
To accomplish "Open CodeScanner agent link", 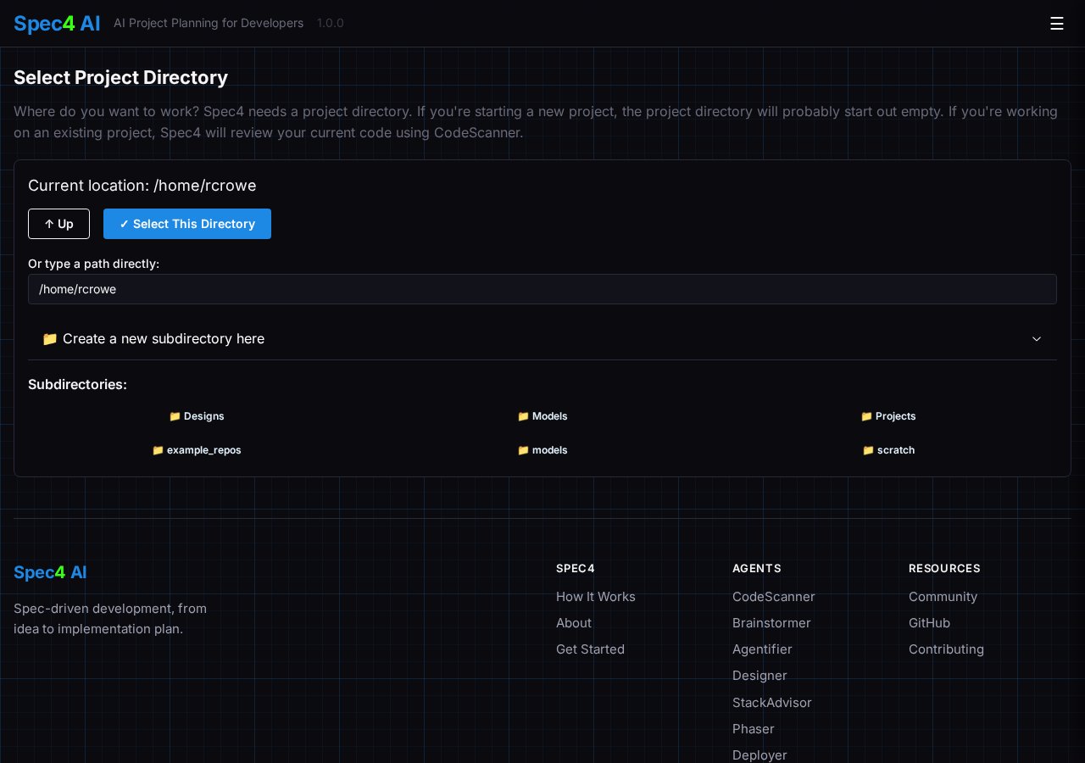I will pyautogui.click(x=774, y=597).
